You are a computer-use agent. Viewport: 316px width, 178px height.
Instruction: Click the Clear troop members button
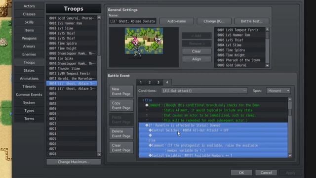pyautogui.click(x=197, y=51)
